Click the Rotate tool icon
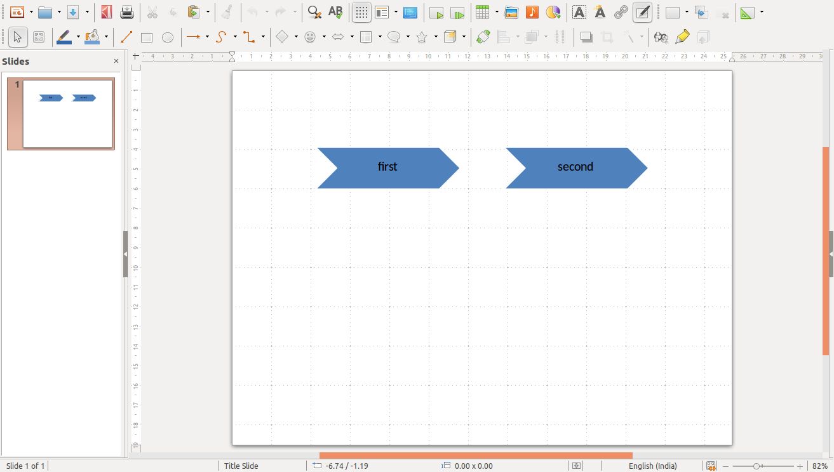 click(x=483, y=37)
